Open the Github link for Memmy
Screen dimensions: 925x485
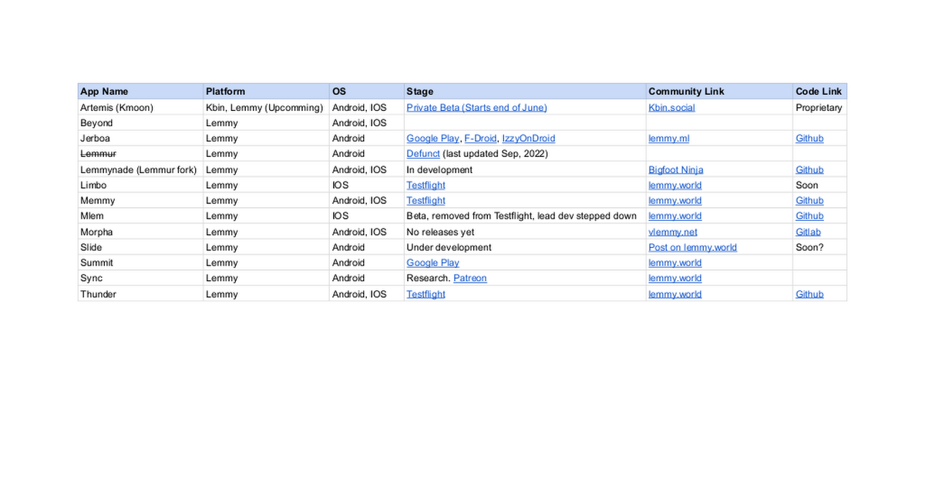click(809, 200)
